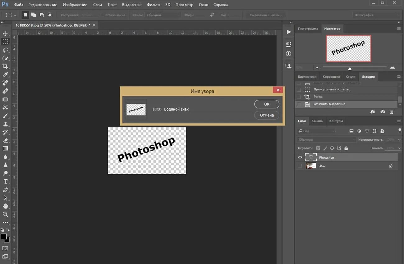Toggle visibility of the Photoshop text layer
The image size is (404, 264).
300,157
